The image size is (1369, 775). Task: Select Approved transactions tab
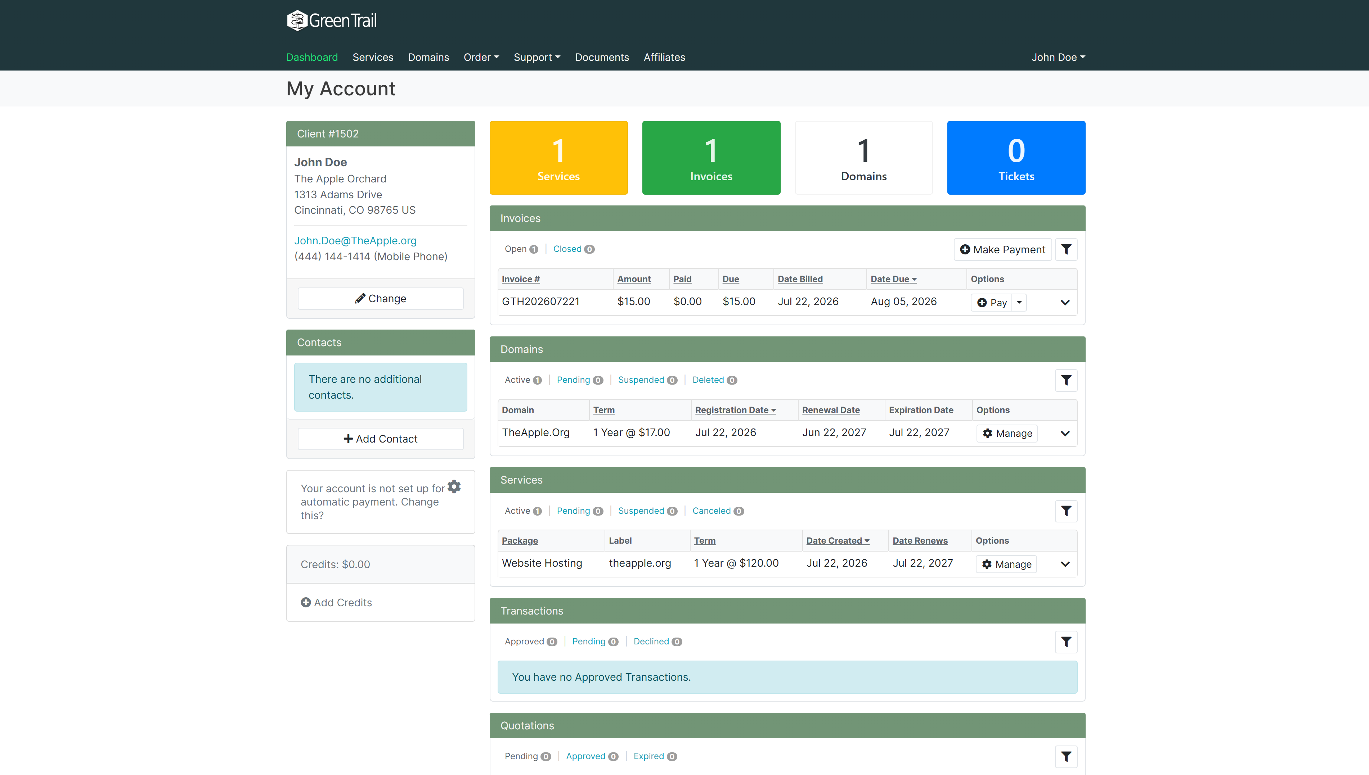530,642
